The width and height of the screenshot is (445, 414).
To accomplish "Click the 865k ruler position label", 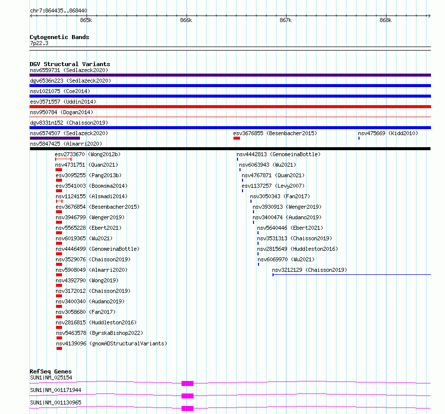I will [x=86, y=20].
